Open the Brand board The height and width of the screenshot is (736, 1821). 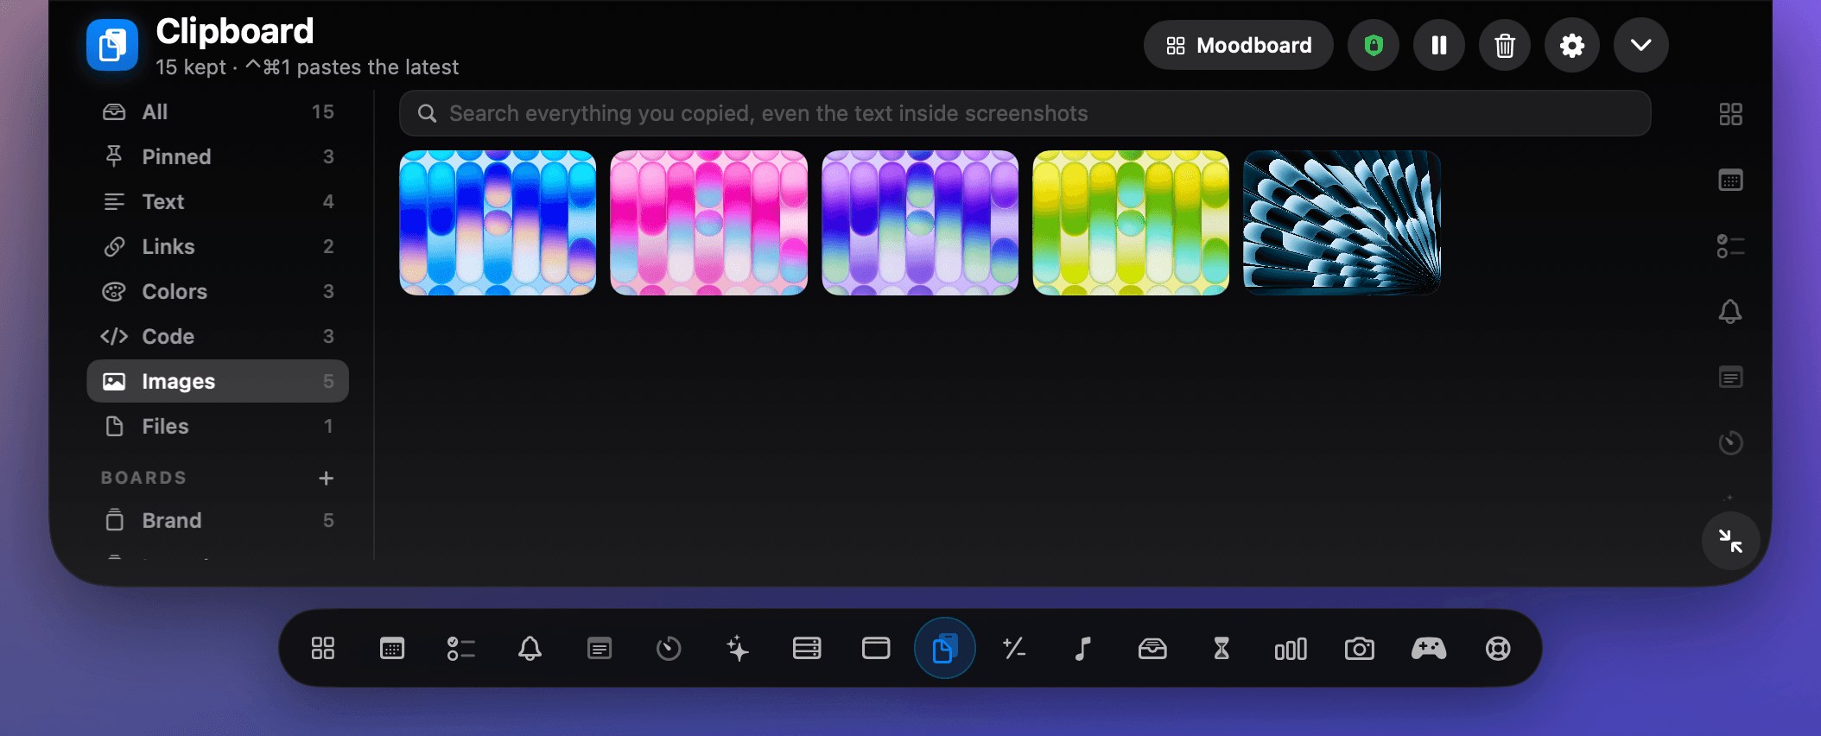click(x=218, y=520)
